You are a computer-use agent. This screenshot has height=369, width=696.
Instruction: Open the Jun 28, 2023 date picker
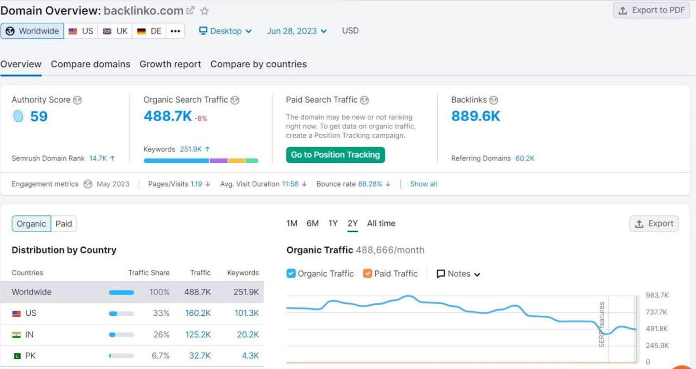[x=297, y=31]
